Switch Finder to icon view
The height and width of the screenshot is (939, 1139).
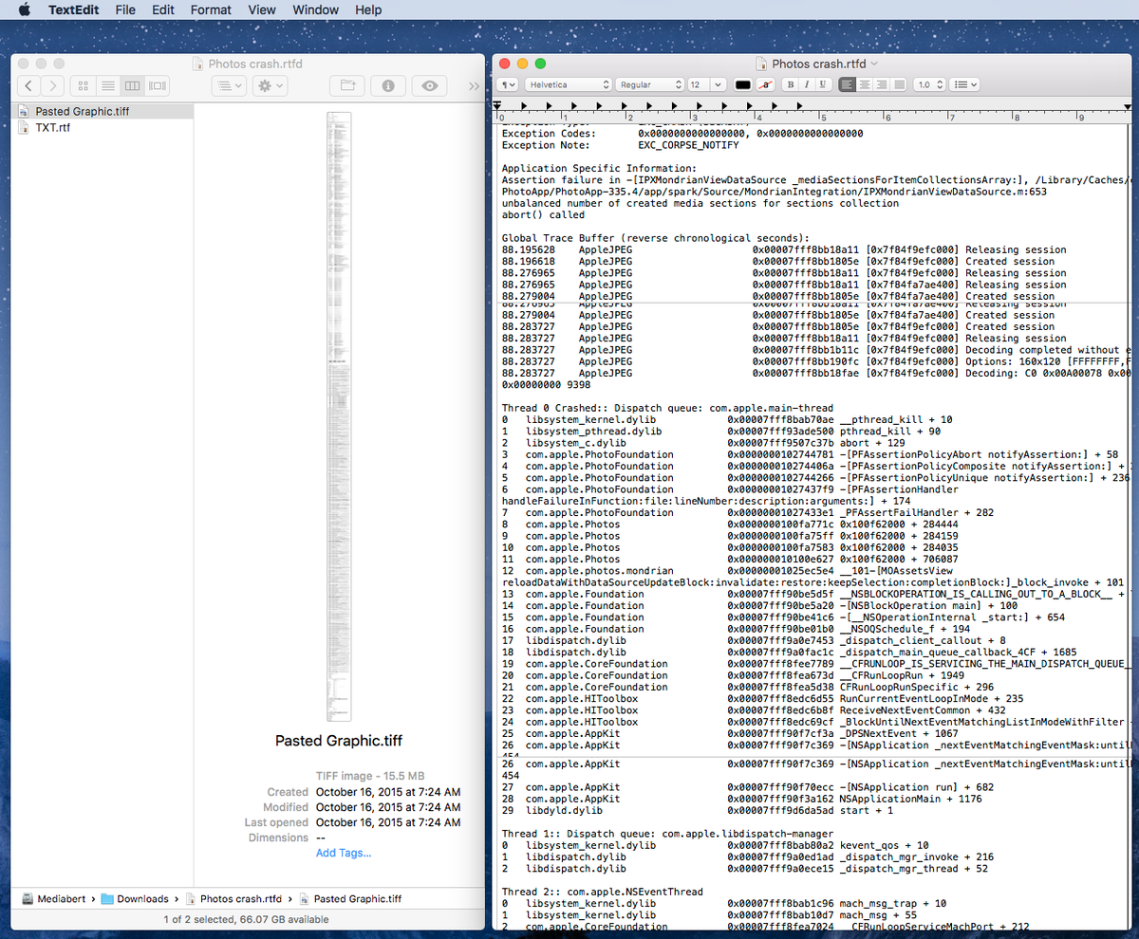[84, 85]
